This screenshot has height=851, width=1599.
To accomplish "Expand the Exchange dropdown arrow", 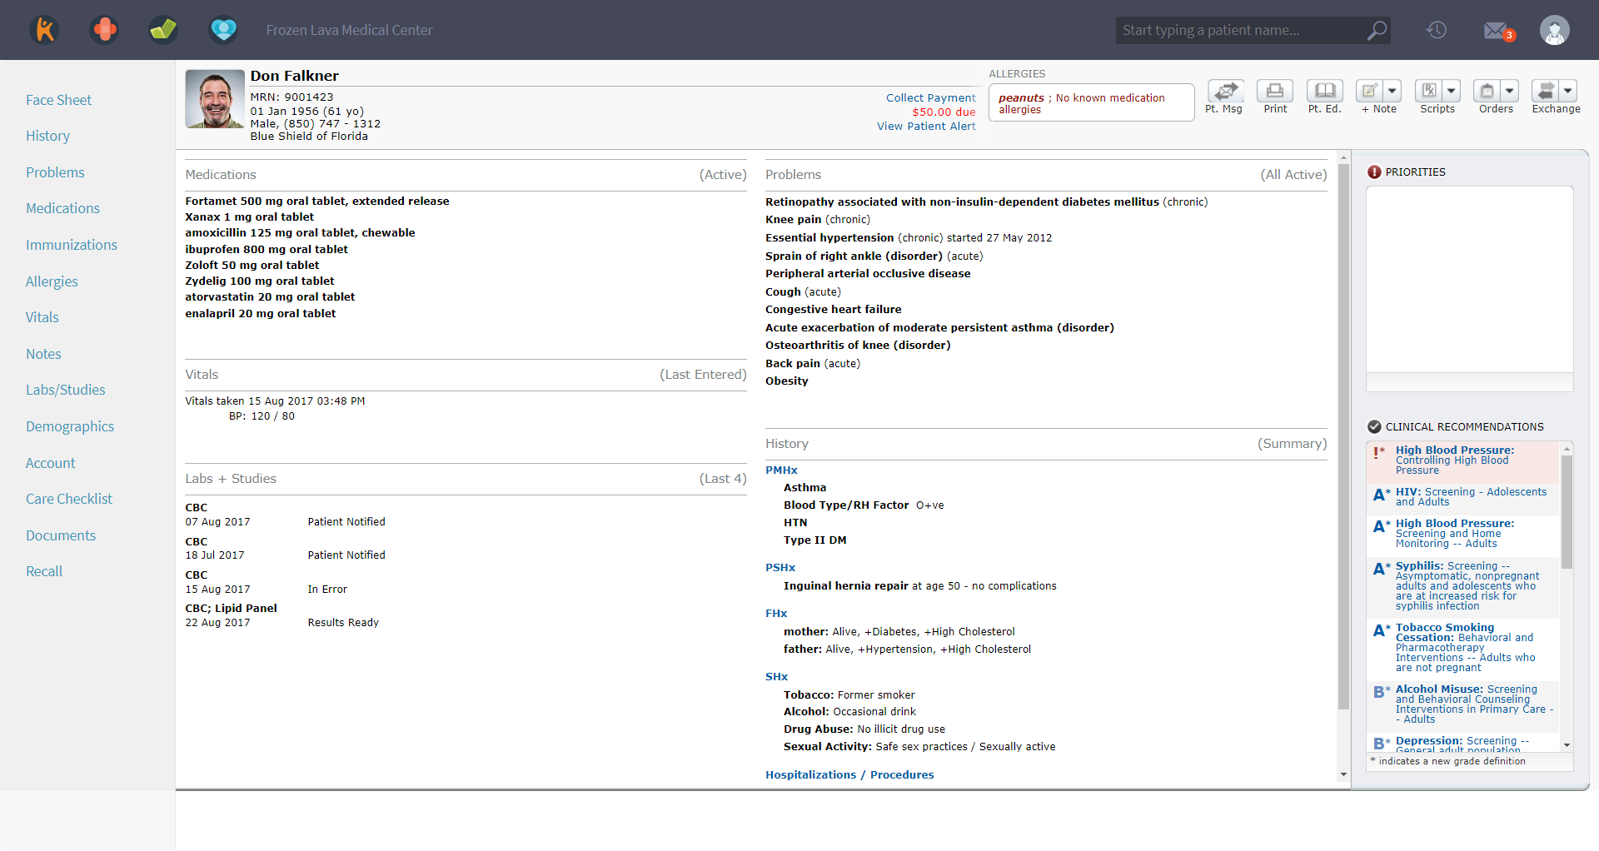I will pos(1568,91).
